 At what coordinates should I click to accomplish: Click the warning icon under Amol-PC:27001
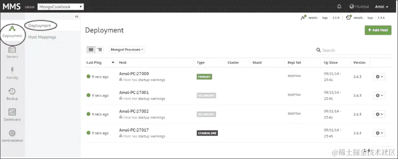click(x=121, y=98)
